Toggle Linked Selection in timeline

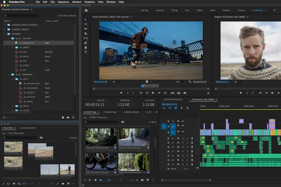point(176,108)
